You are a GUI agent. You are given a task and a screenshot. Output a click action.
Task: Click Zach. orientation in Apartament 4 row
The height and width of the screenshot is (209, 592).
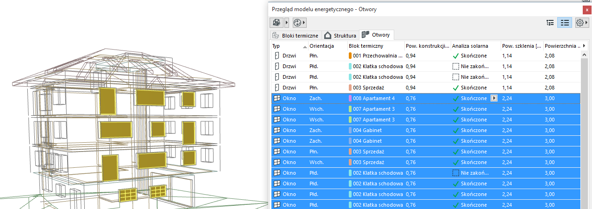tap(315, 98)
